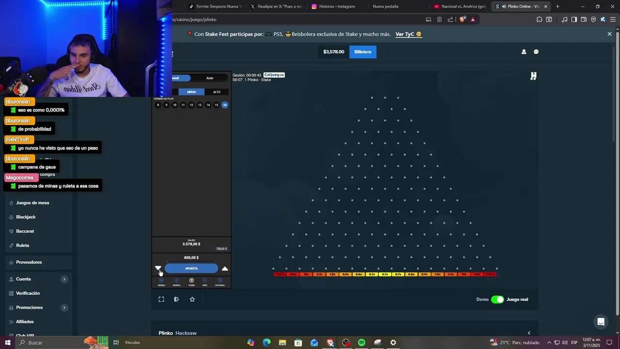Image resolution: width=620 pixels, height=349 pixels.
Task: Open Afiliados in the sidebar
Action: click(x=25, y=322)
